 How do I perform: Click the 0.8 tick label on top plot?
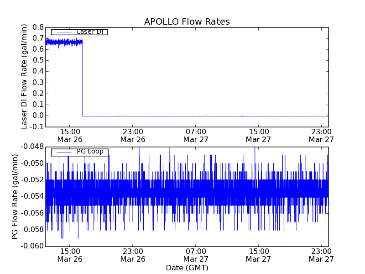point(37,27)
